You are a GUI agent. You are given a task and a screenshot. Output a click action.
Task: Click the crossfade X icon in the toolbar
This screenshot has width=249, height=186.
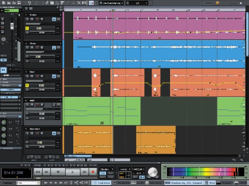click(x=79, y=3)
